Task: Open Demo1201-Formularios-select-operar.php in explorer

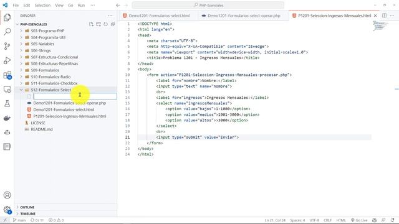Action: 69,103
